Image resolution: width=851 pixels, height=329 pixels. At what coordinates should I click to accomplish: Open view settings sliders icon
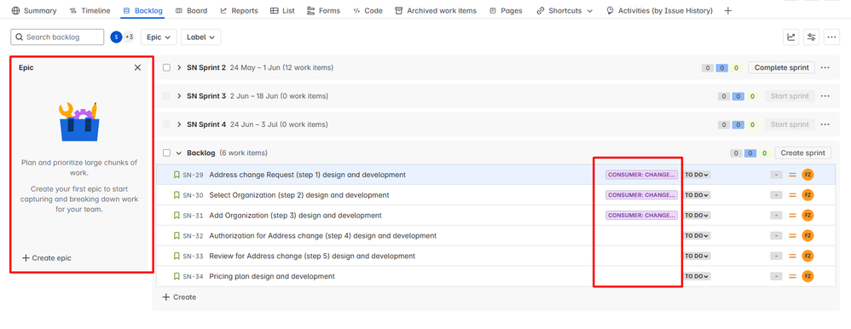coord(812,37)
